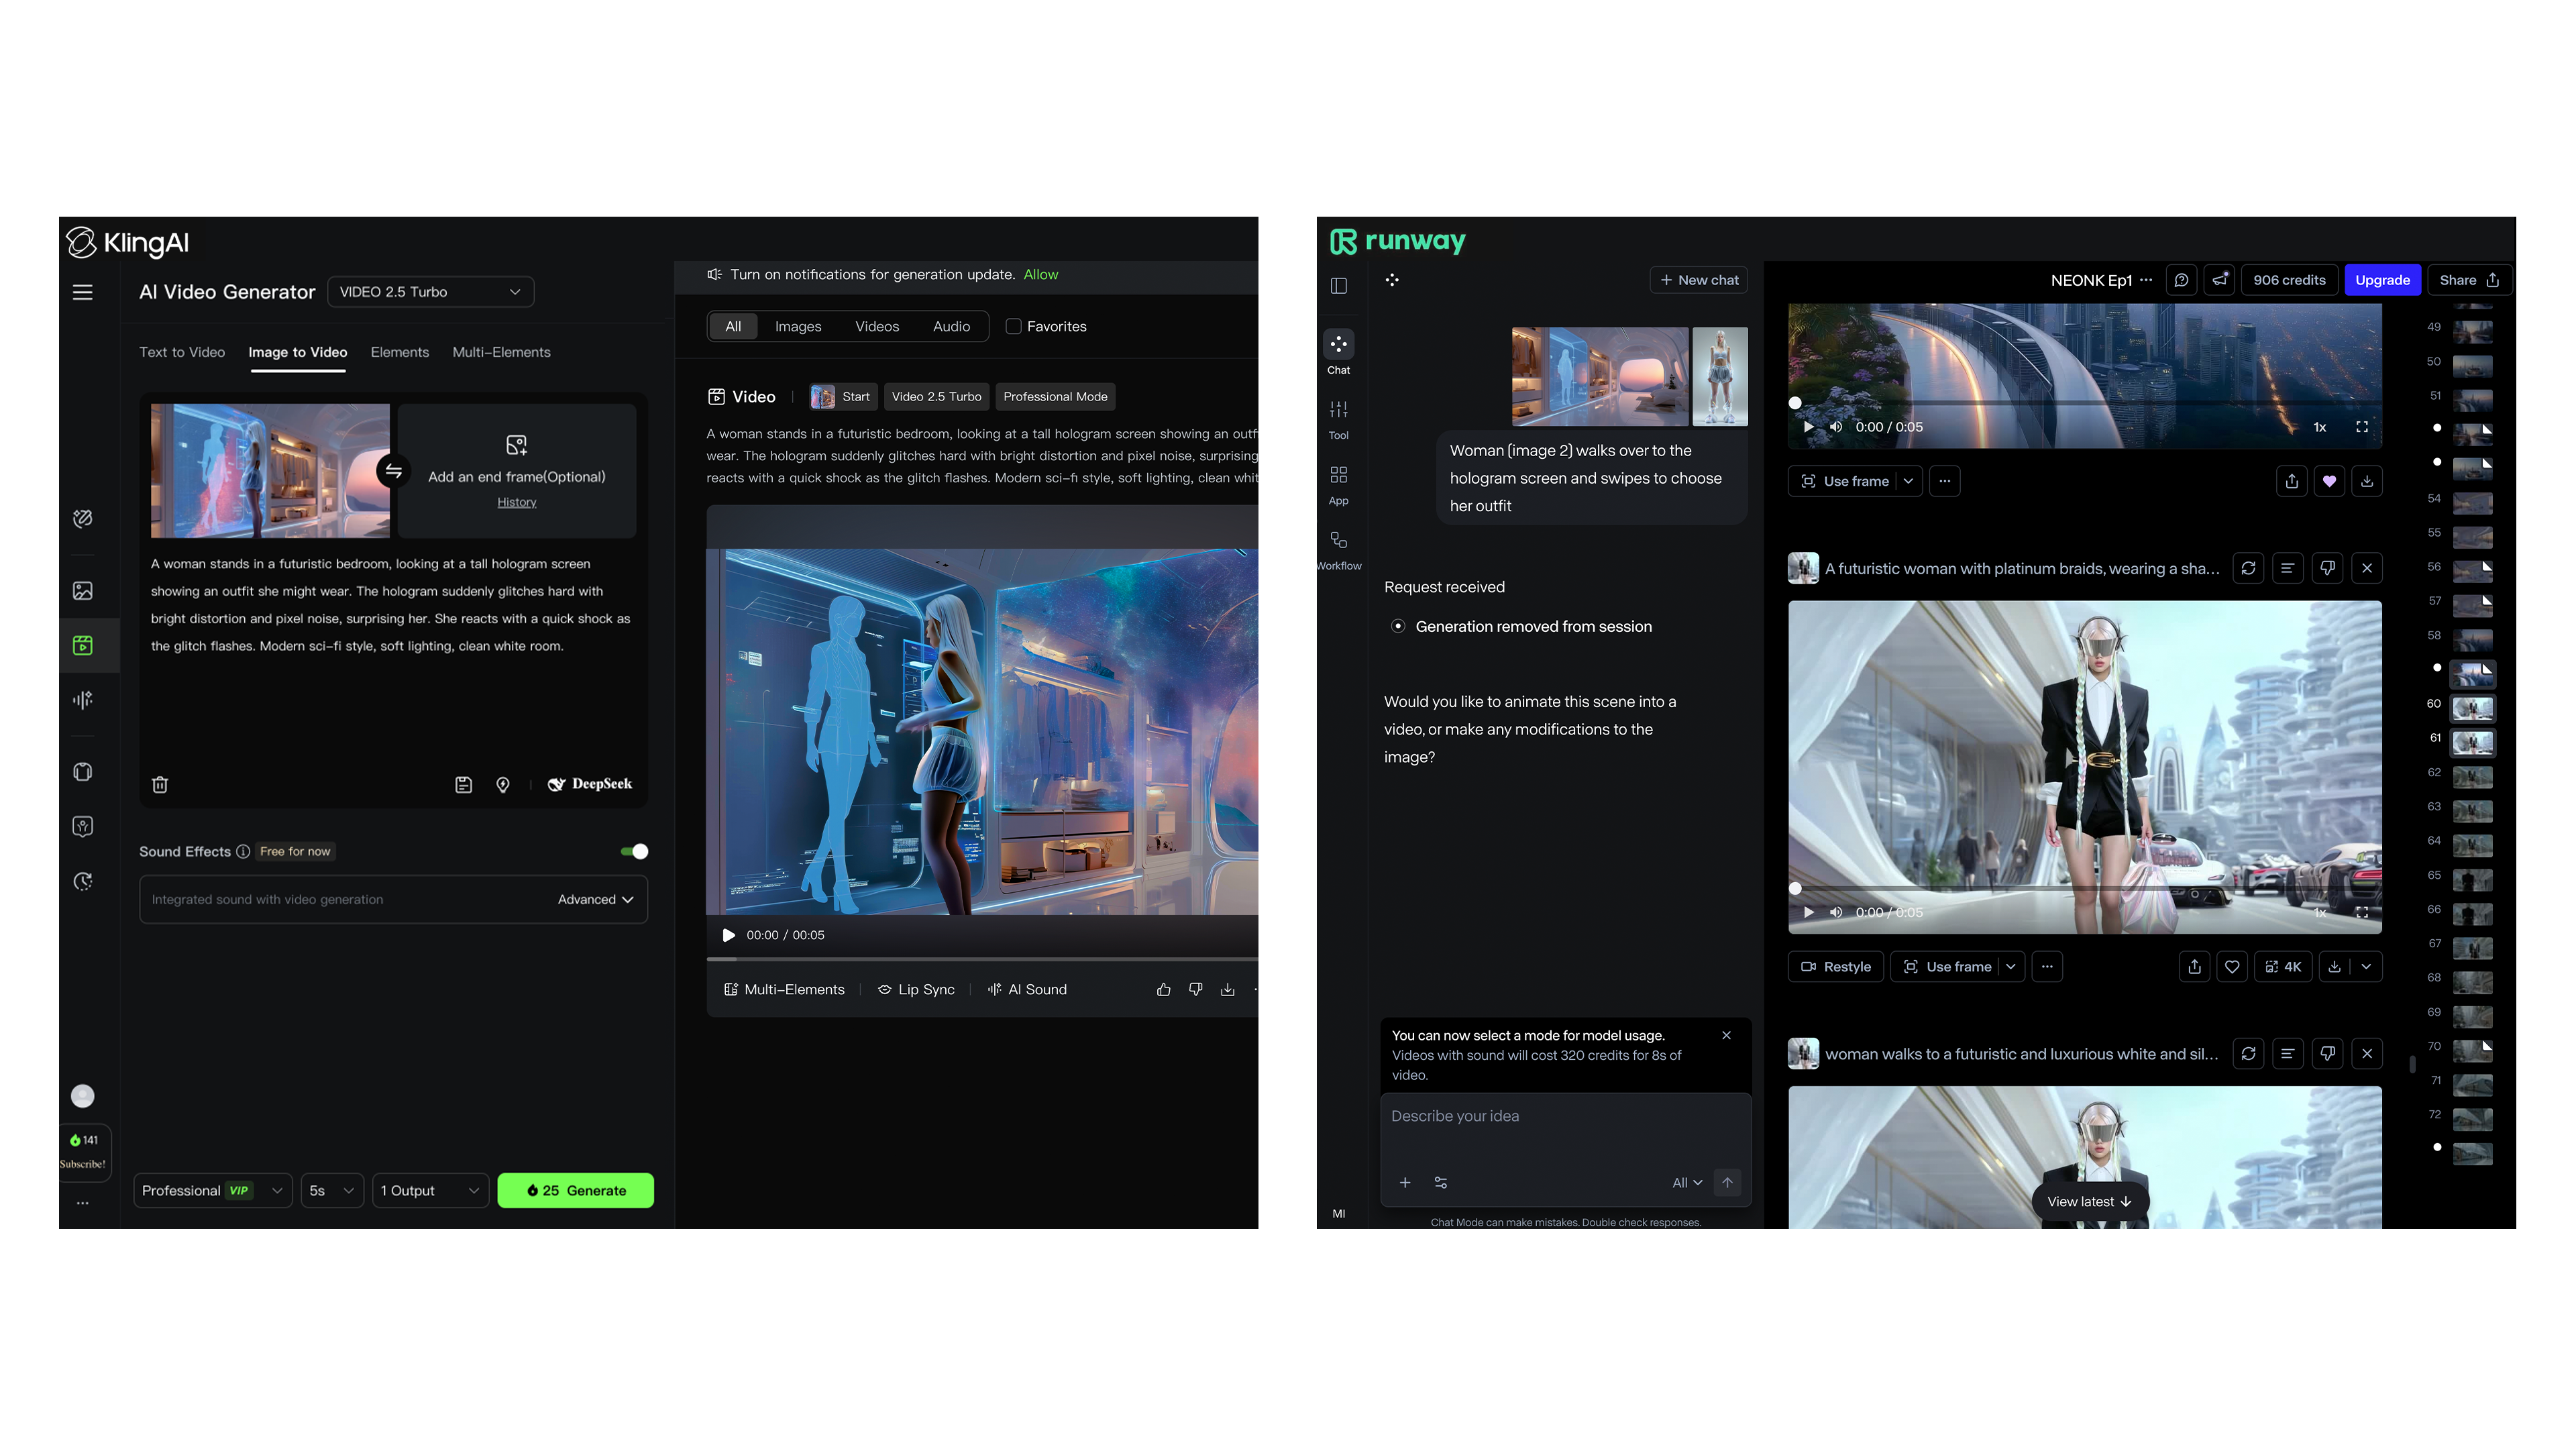This screenshot has height=1449, width=2576.
Task: Click the 4K upscale button
Action: click(x=2282, y=966)
